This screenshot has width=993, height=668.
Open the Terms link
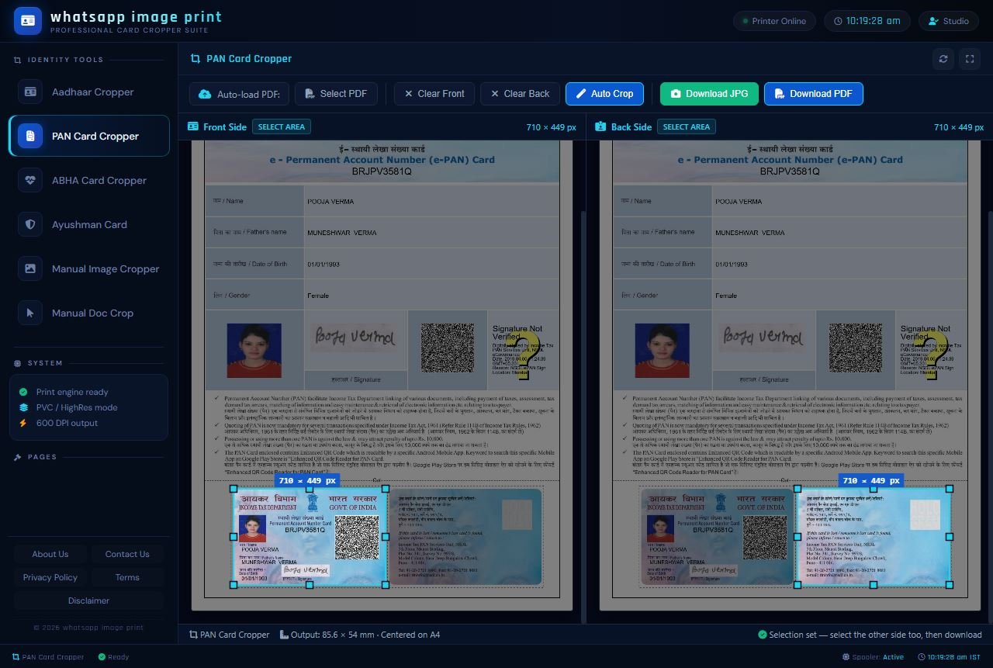pyautogui.click(x=127, y=577)
